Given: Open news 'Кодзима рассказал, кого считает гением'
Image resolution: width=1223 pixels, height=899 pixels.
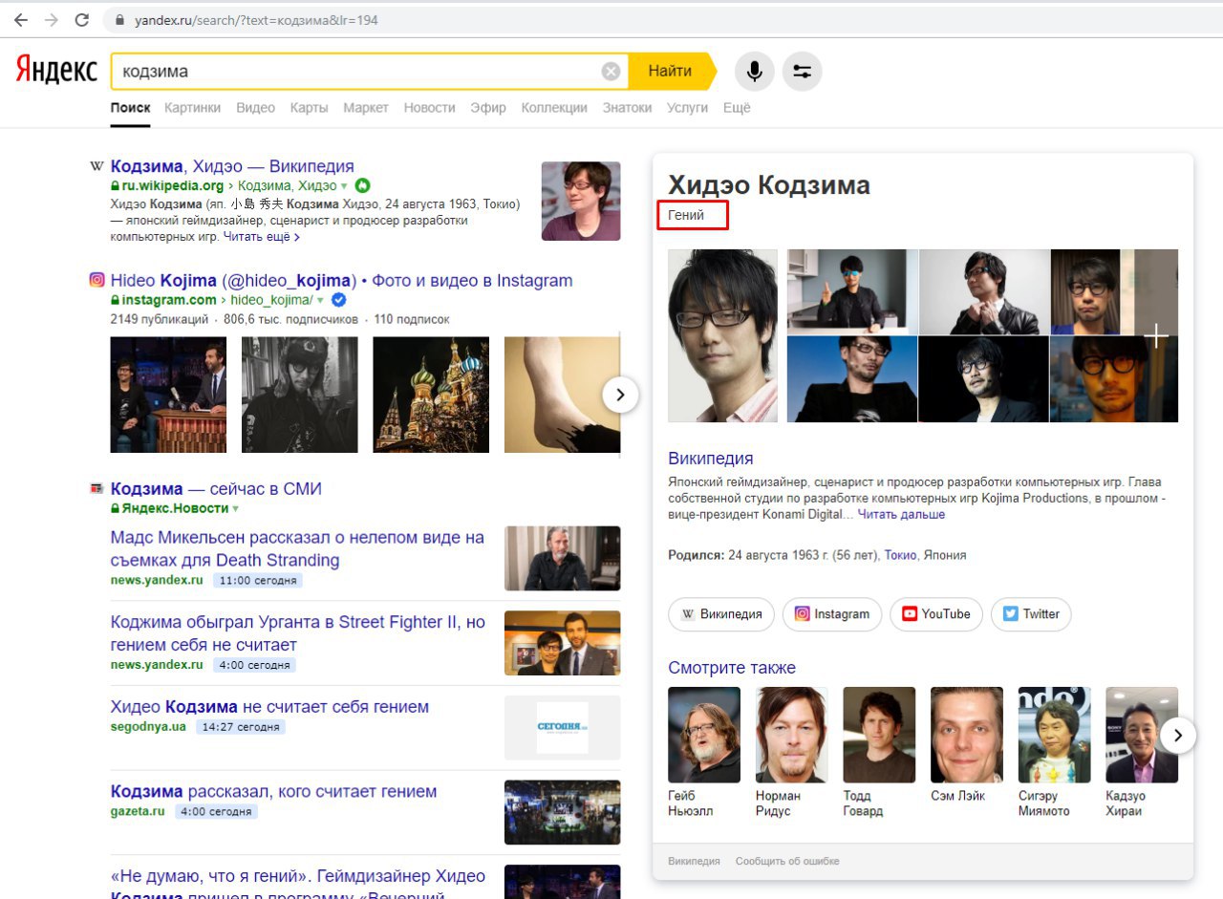Looking at the screenshot, I should point(273,791).
